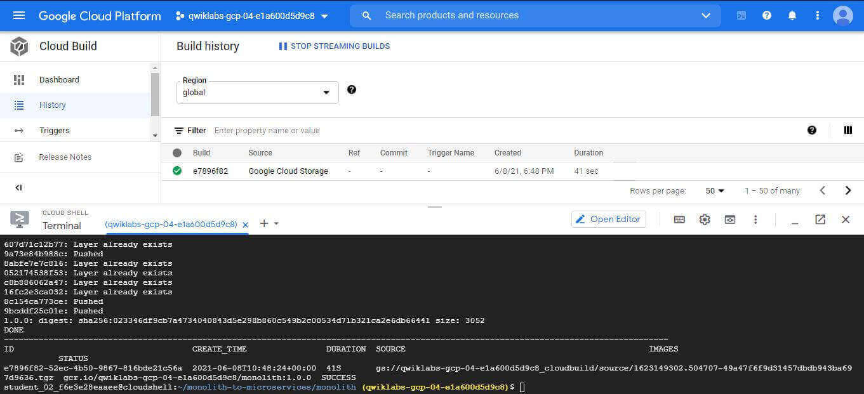Click the 6/8/21, 6:48 PM created cell
Viewport: 864px width, 394px height.
[x=524, y=171]
